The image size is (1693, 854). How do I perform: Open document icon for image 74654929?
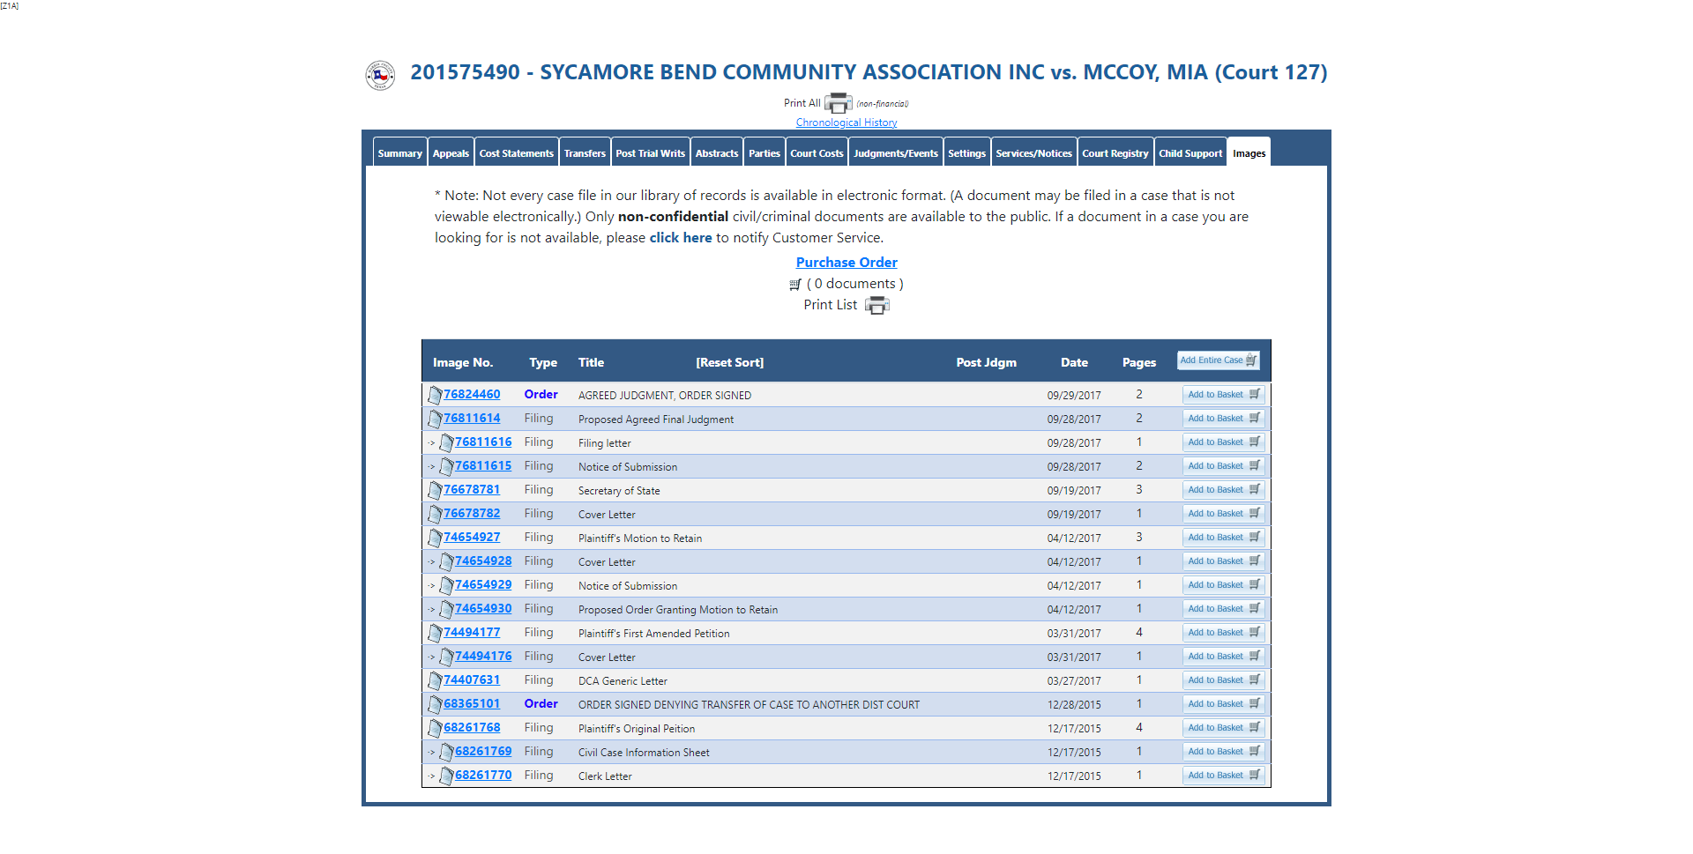click(446, 585)
